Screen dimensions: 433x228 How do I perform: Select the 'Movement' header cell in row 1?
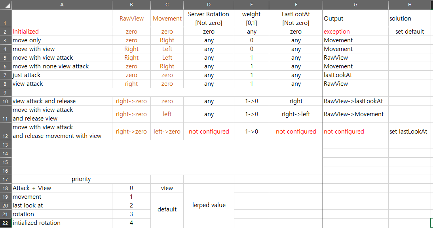[167, 19]
